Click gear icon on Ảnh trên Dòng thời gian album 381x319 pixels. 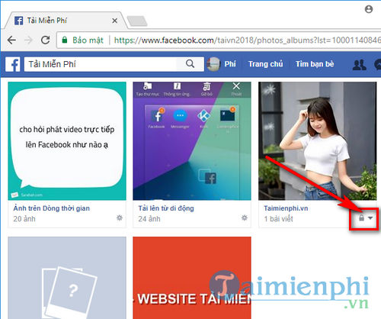pyautogui.click(x=120, y=217)
